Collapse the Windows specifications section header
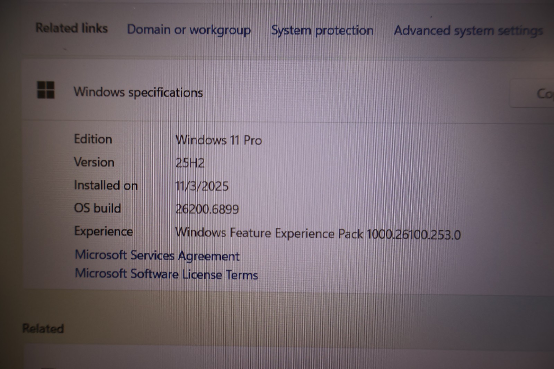The image size is (554, 369). pos(287,91)
